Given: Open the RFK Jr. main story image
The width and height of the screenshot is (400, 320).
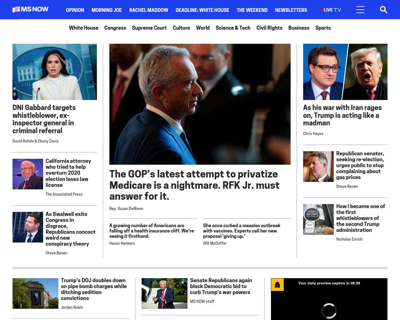Looking at the screenshot, I should tap(200, 104).
